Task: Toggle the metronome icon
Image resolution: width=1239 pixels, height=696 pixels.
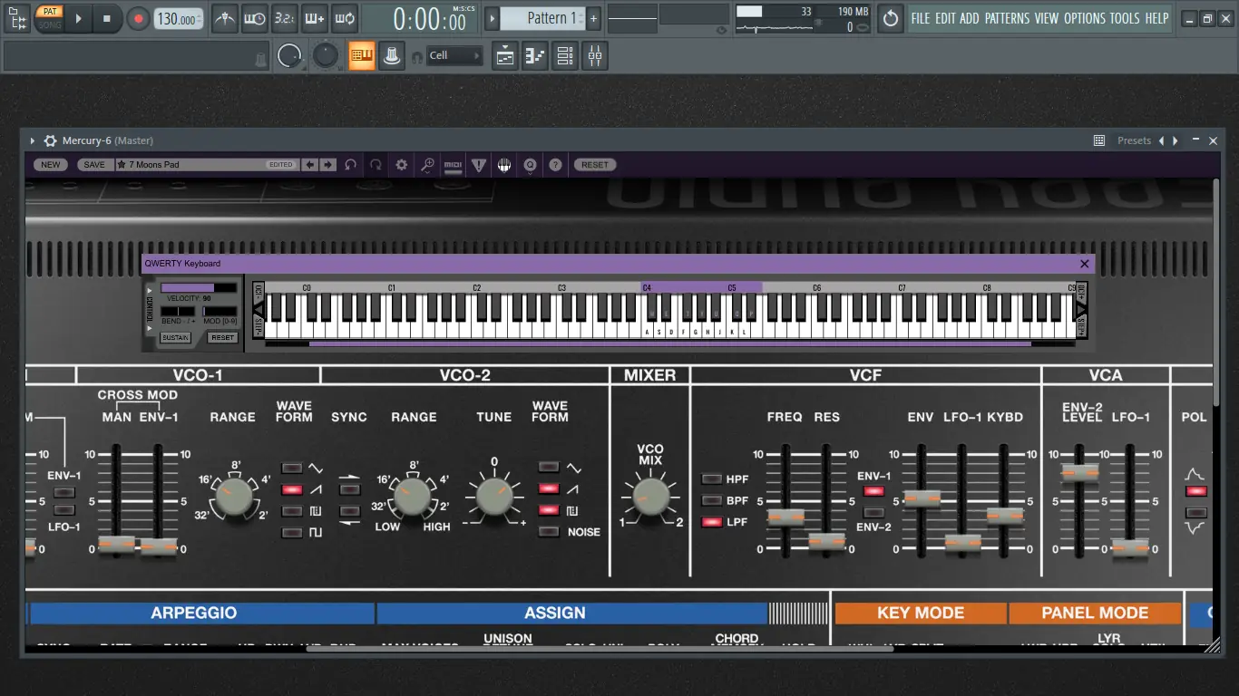Action: pyautogui.click(x=225, y=18)
